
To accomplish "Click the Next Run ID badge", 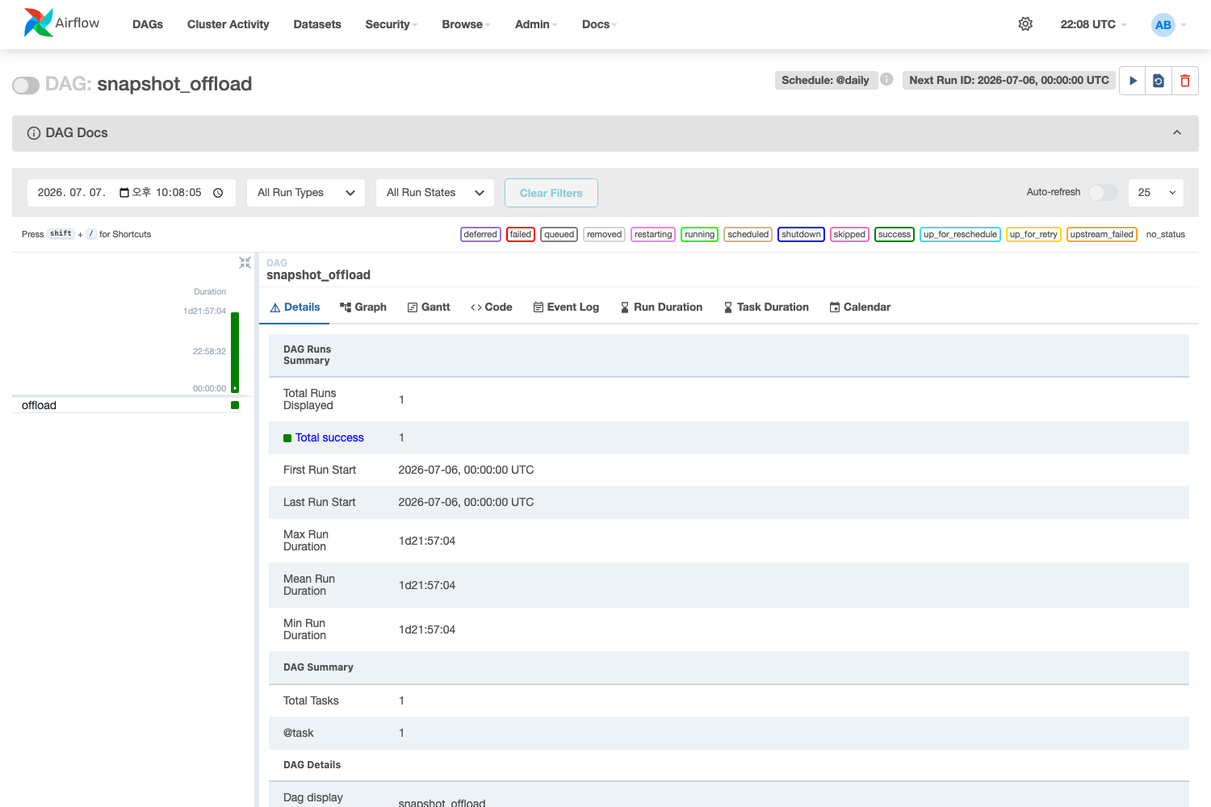I will [1009, 80].
